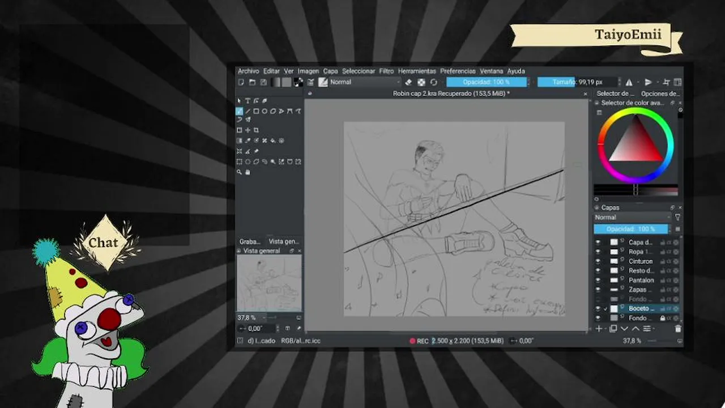Screen dimensions: 725x408
Task: Select the Freehand Brush tool
Action: 239,111
